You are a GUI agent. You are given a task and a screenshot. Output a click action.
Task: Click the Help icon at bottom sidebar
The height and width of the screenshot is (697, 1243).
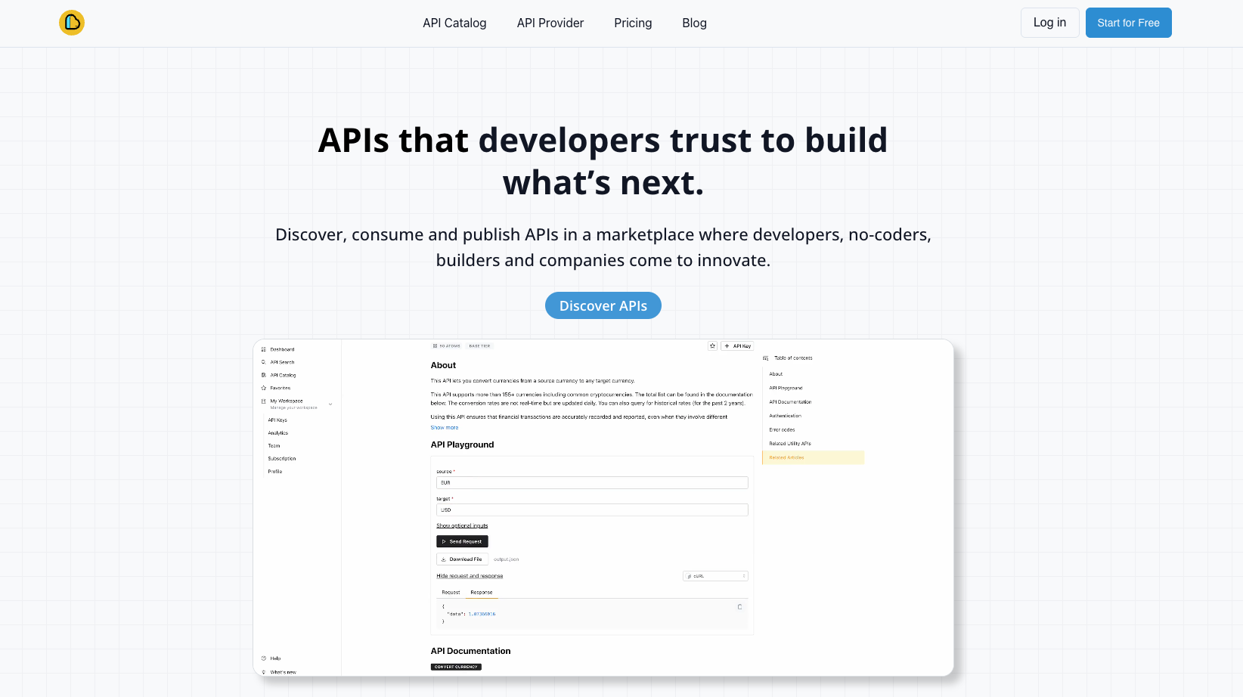point(265,658)
